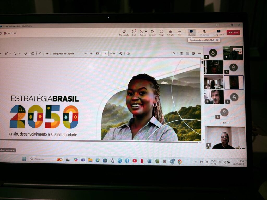Click the meeting timer 01:51:27
The image size is (267, 200).
12,33
